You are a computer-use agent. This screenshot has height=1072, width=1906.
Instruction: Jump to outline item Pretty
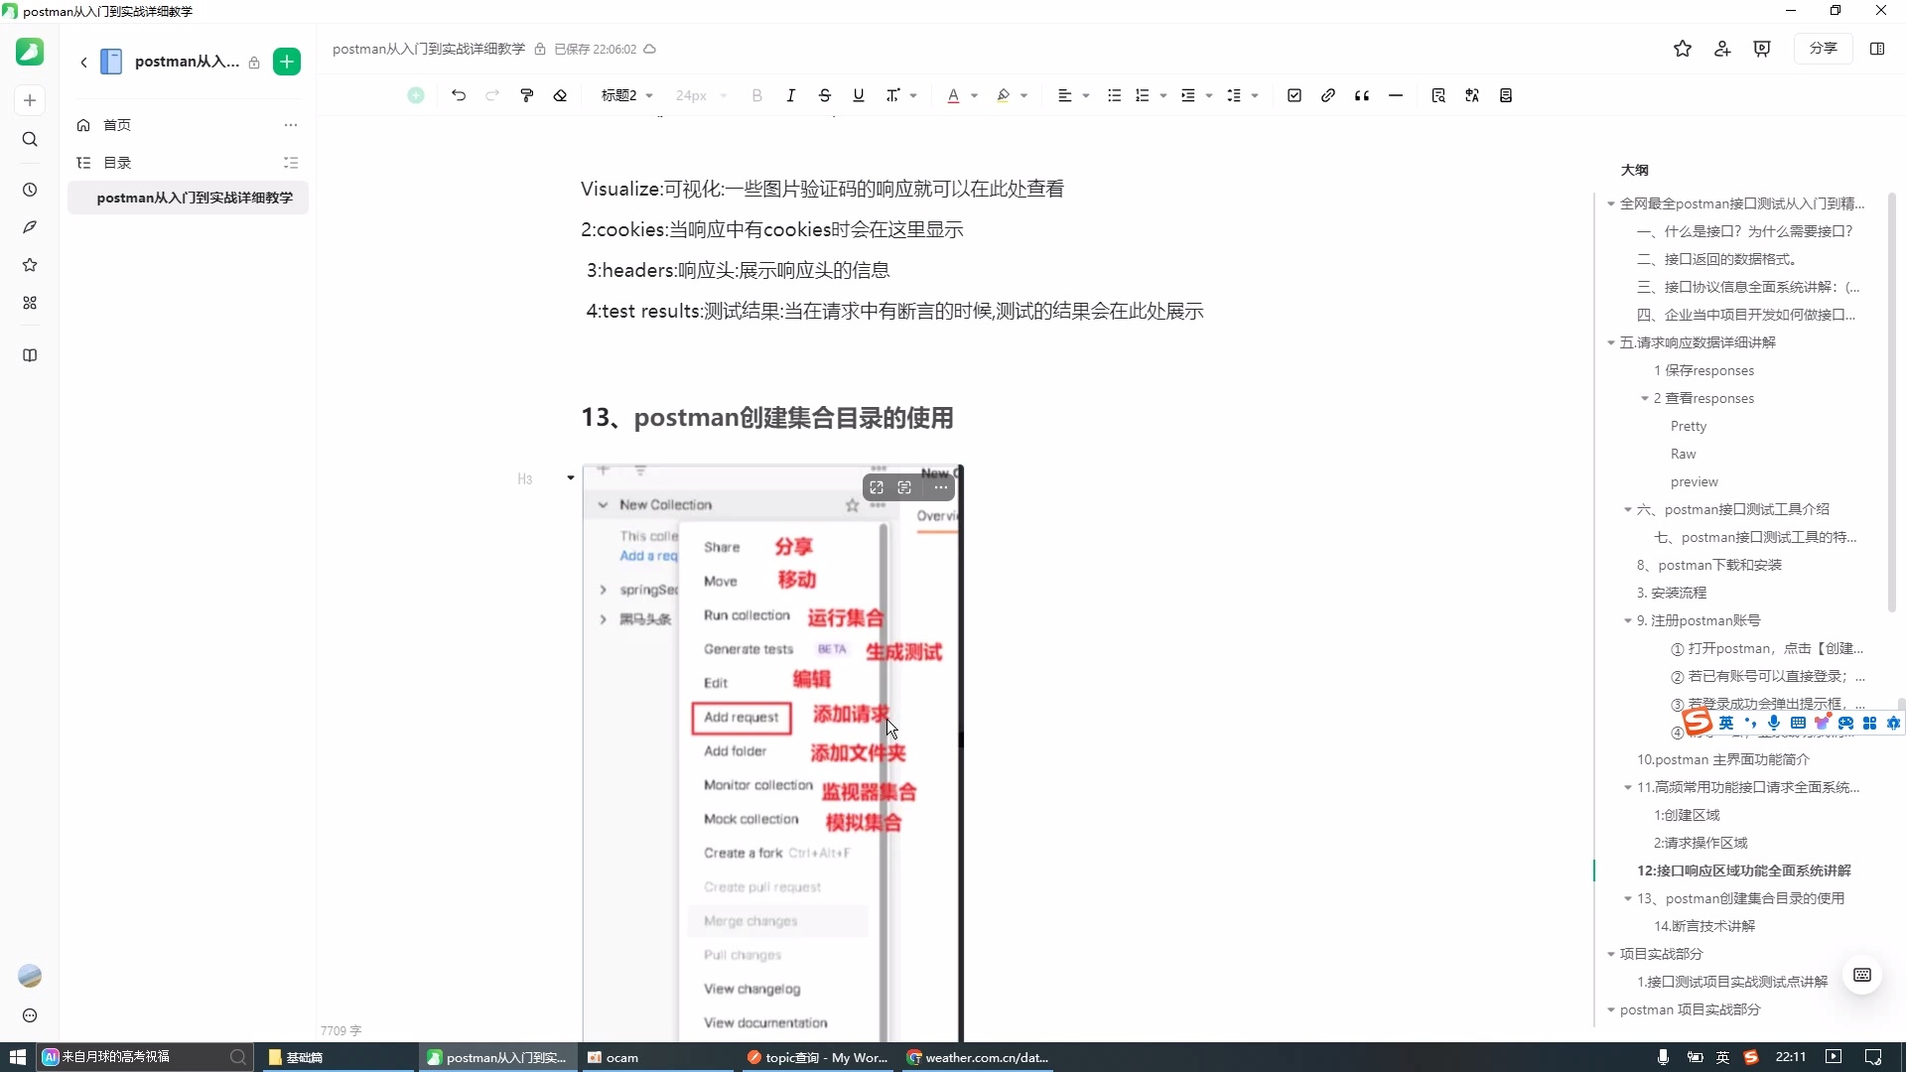click(1689, 426)
